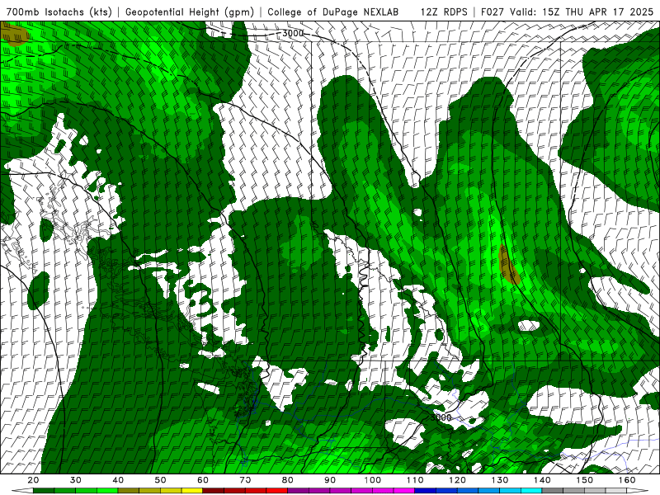Screen dimensions: 660x495
Task: Pick the bright yellow swatch just before 60
Action: point(192,490)
